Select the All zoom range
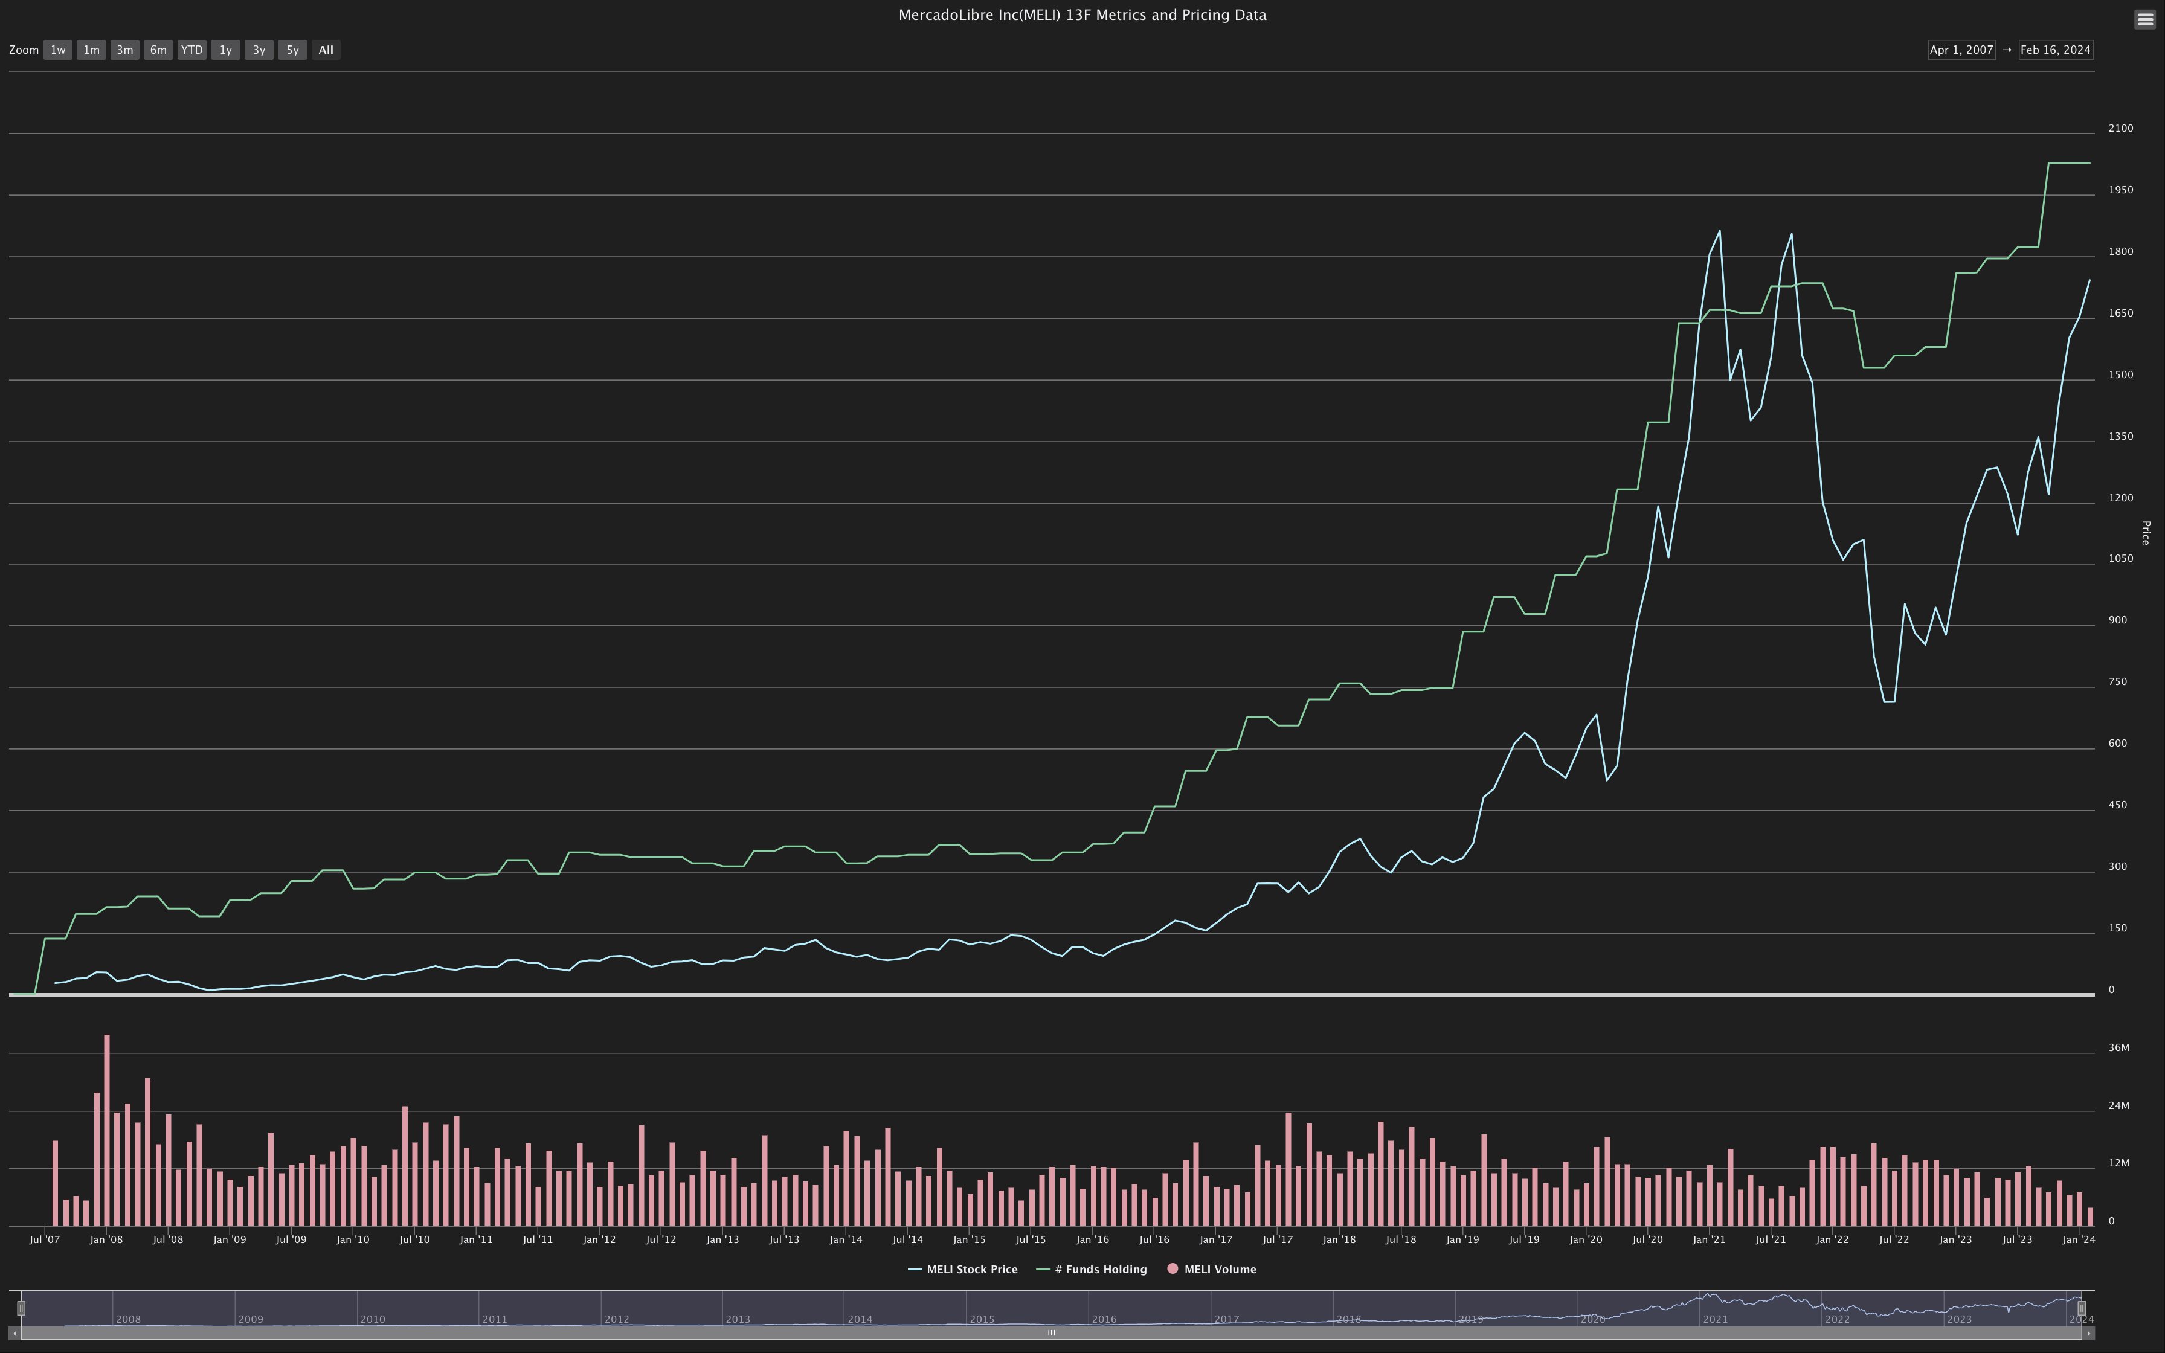 pyautogui.click(x=326, y=50)
